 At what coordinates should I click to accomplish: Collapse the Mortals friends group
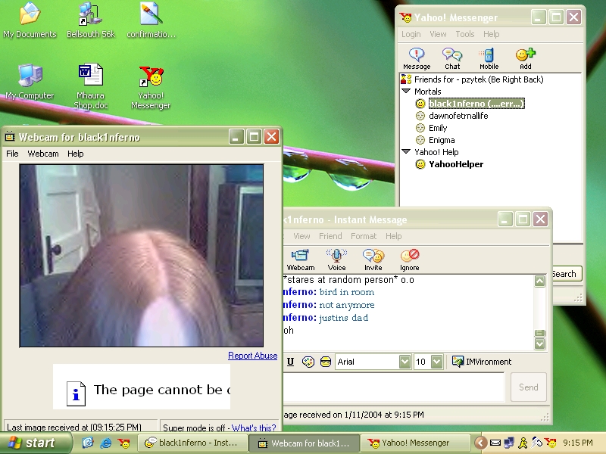pos(406,92)
